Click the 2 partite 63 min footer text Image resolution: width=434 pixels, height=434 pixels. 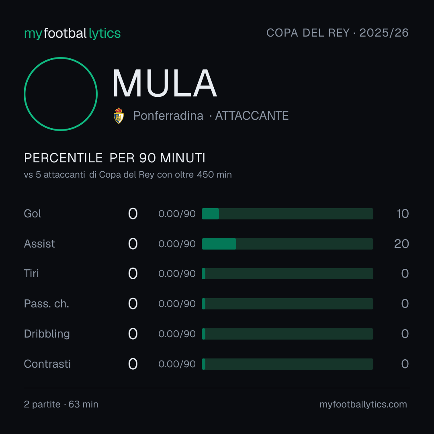coord(61,404)
